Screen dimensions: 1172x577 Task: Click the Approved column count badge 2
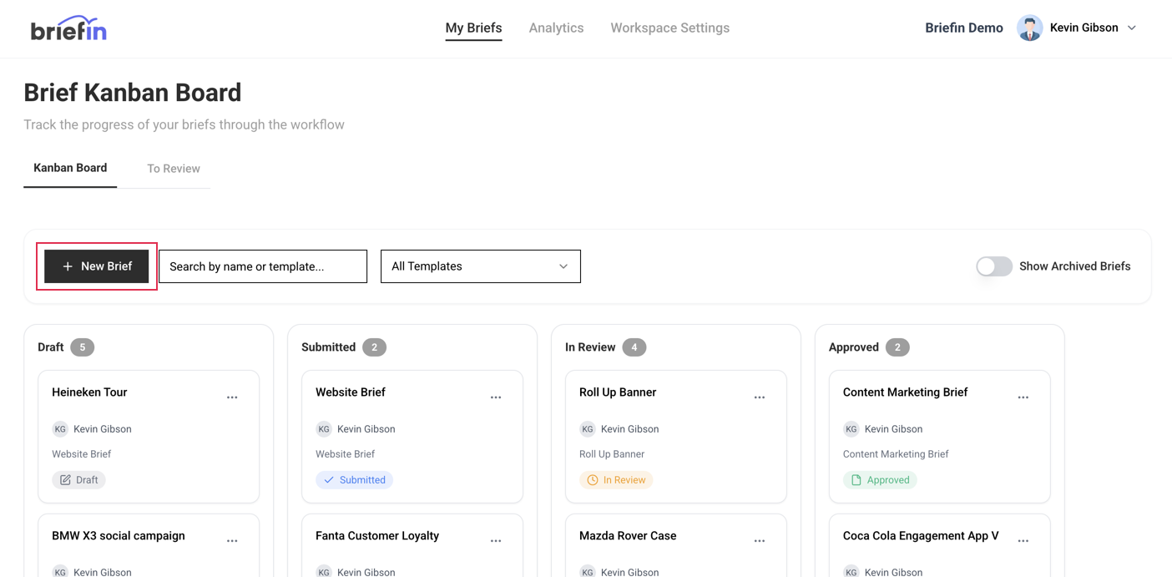[x=897, y=347]
